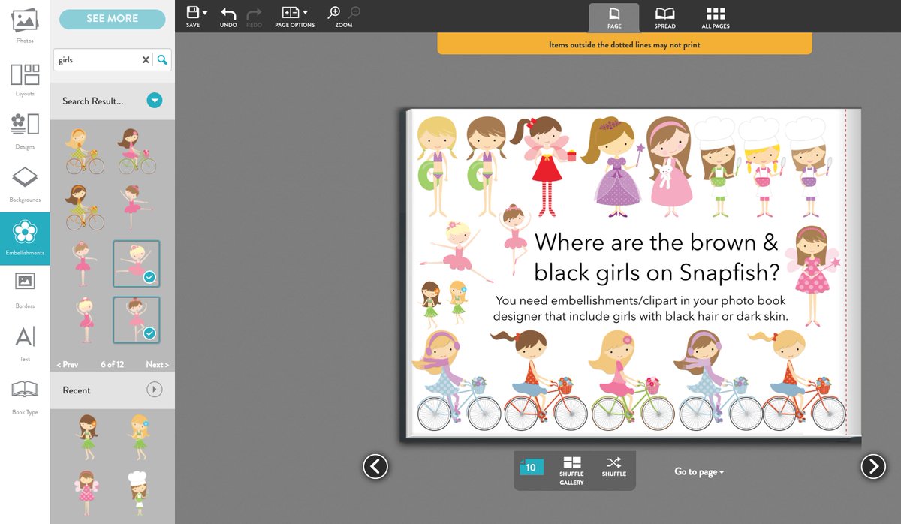Screen dimensions: 901x524
Task: Select the 'Where are the brown' headline text
Action: coord(656,256)
